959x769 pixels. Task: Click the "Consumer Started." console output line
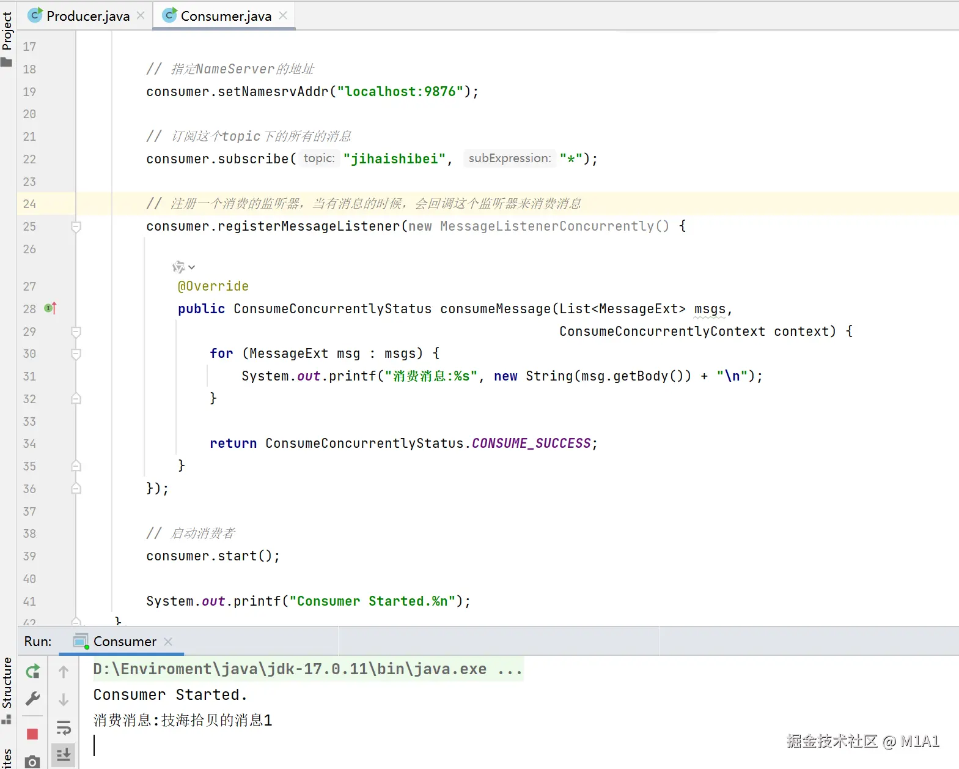[x=170, y=695]
